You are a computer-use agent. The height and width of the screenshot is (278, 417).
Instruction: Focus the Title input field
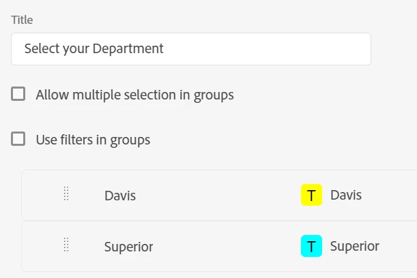coord(190,49)
